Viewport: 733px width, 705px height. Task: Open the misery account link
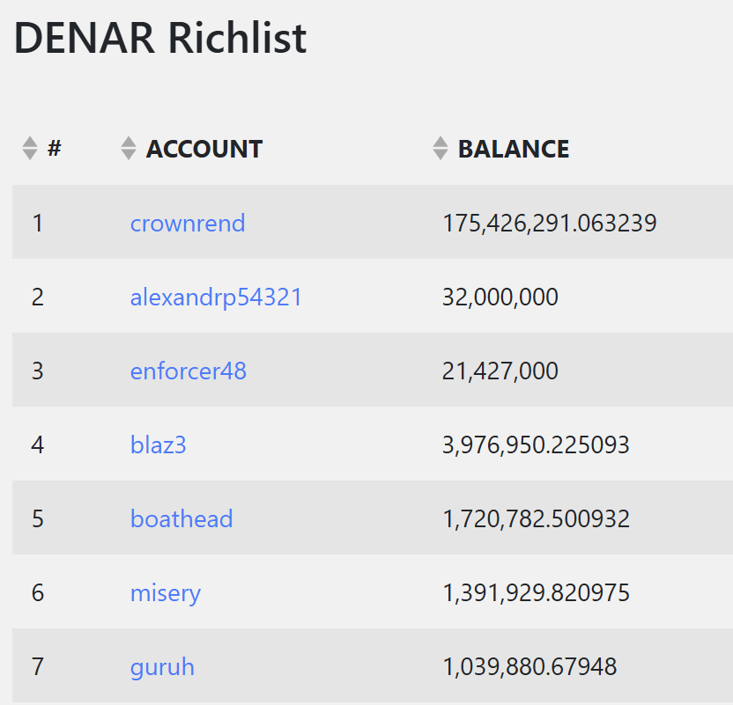[166, 593]
